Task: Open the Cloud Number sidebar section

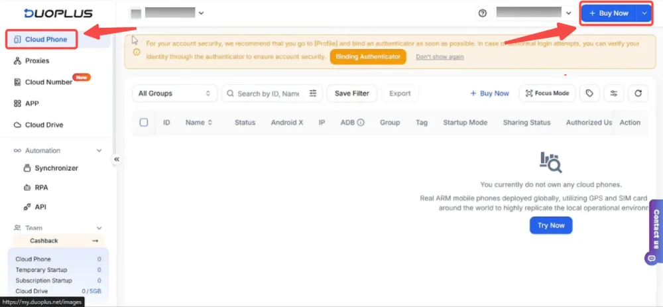Action: [x=43, y=82]
